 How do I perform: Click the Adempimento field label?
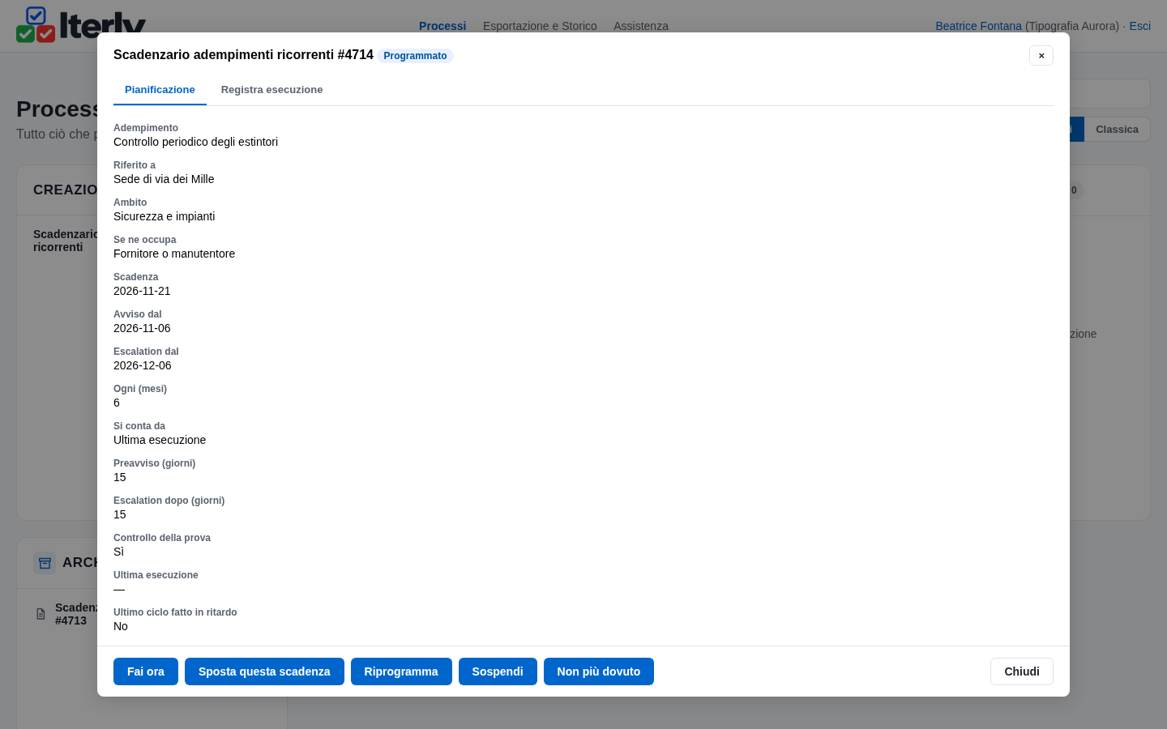(146, 128)
